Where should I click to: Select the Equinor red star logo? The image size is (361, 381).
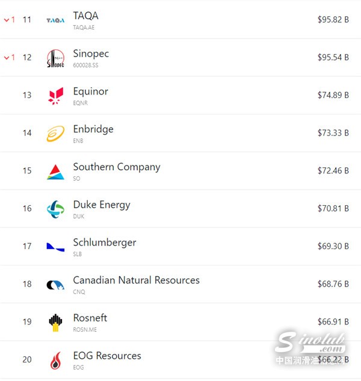coord(56,96)
